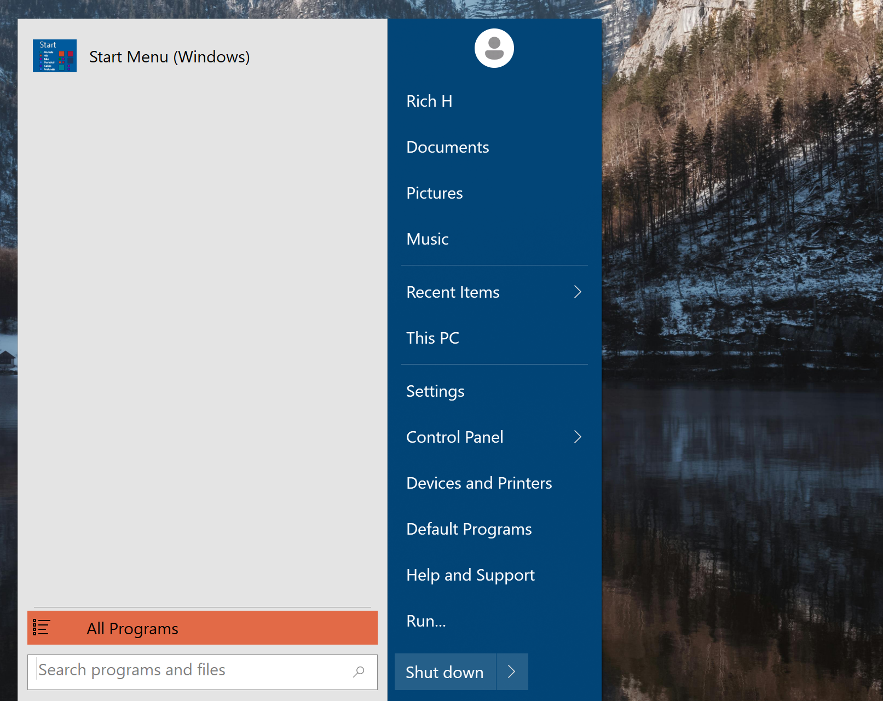Open the Pictures folder entry

point(435,193)
